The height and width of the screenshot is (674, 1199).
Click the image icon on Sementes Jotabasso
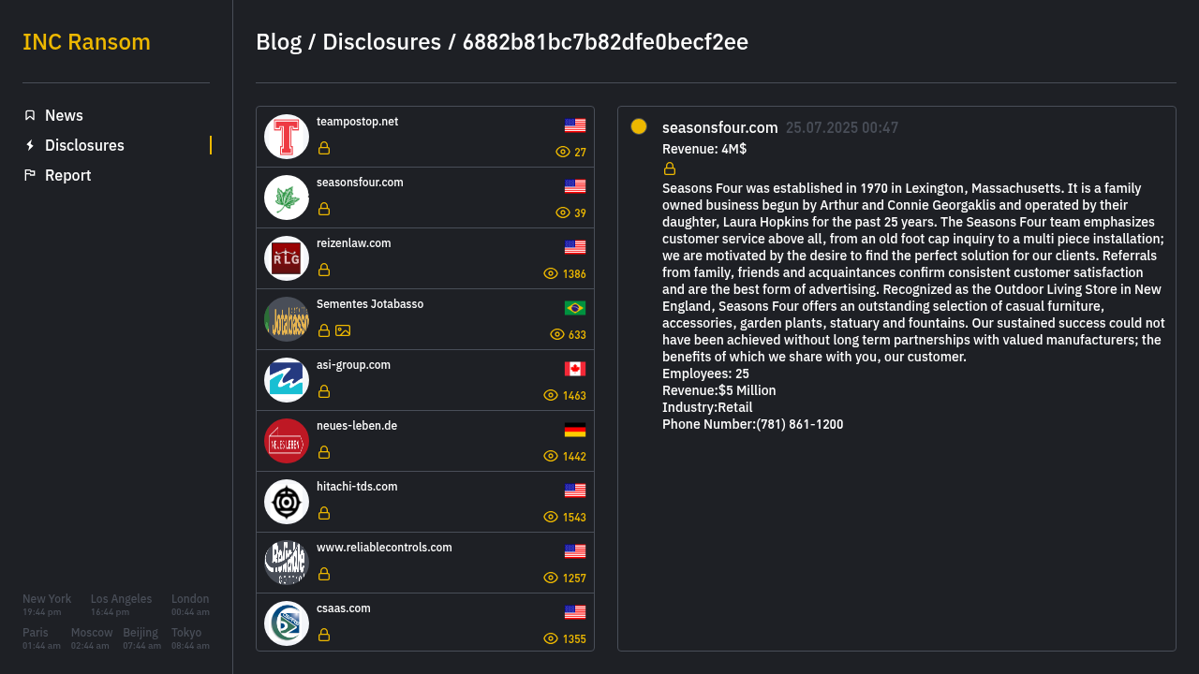point(343,330)
